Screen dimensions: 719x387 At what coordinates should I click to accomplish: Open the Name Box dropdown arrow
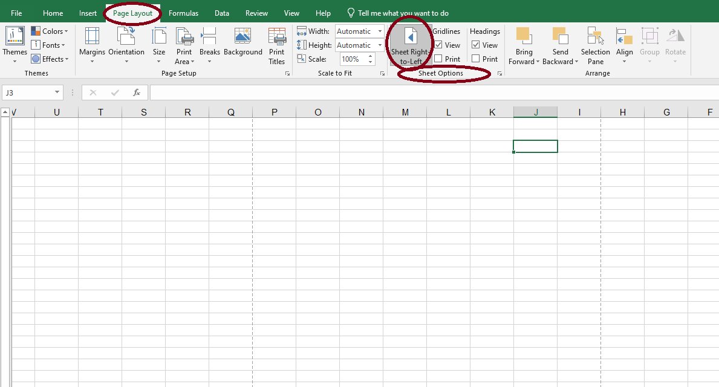57,93
